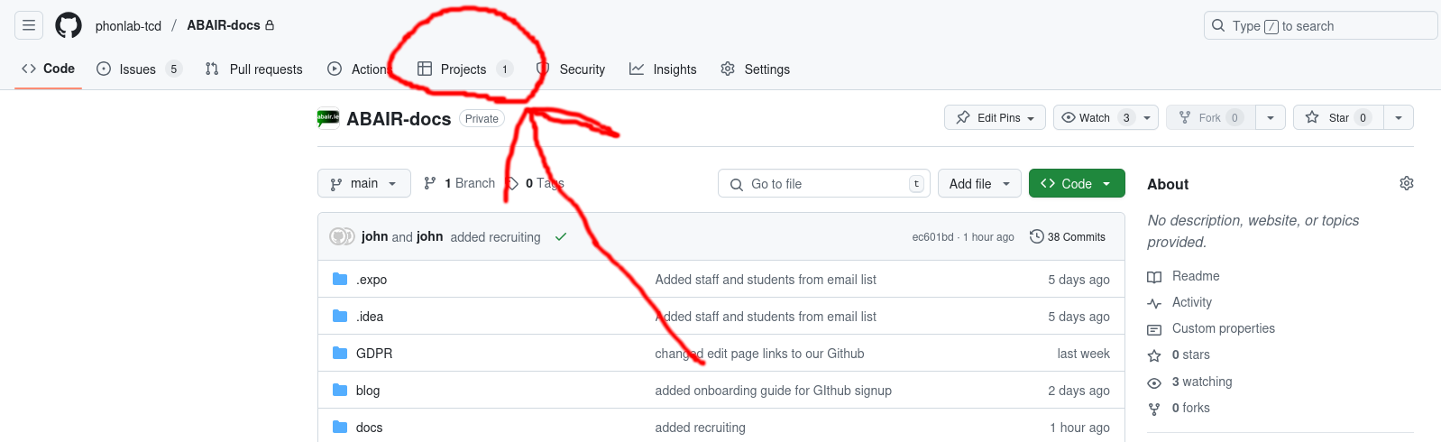Open the Issues tab
Screen dimensions: 1441x442
click(139, 69)
